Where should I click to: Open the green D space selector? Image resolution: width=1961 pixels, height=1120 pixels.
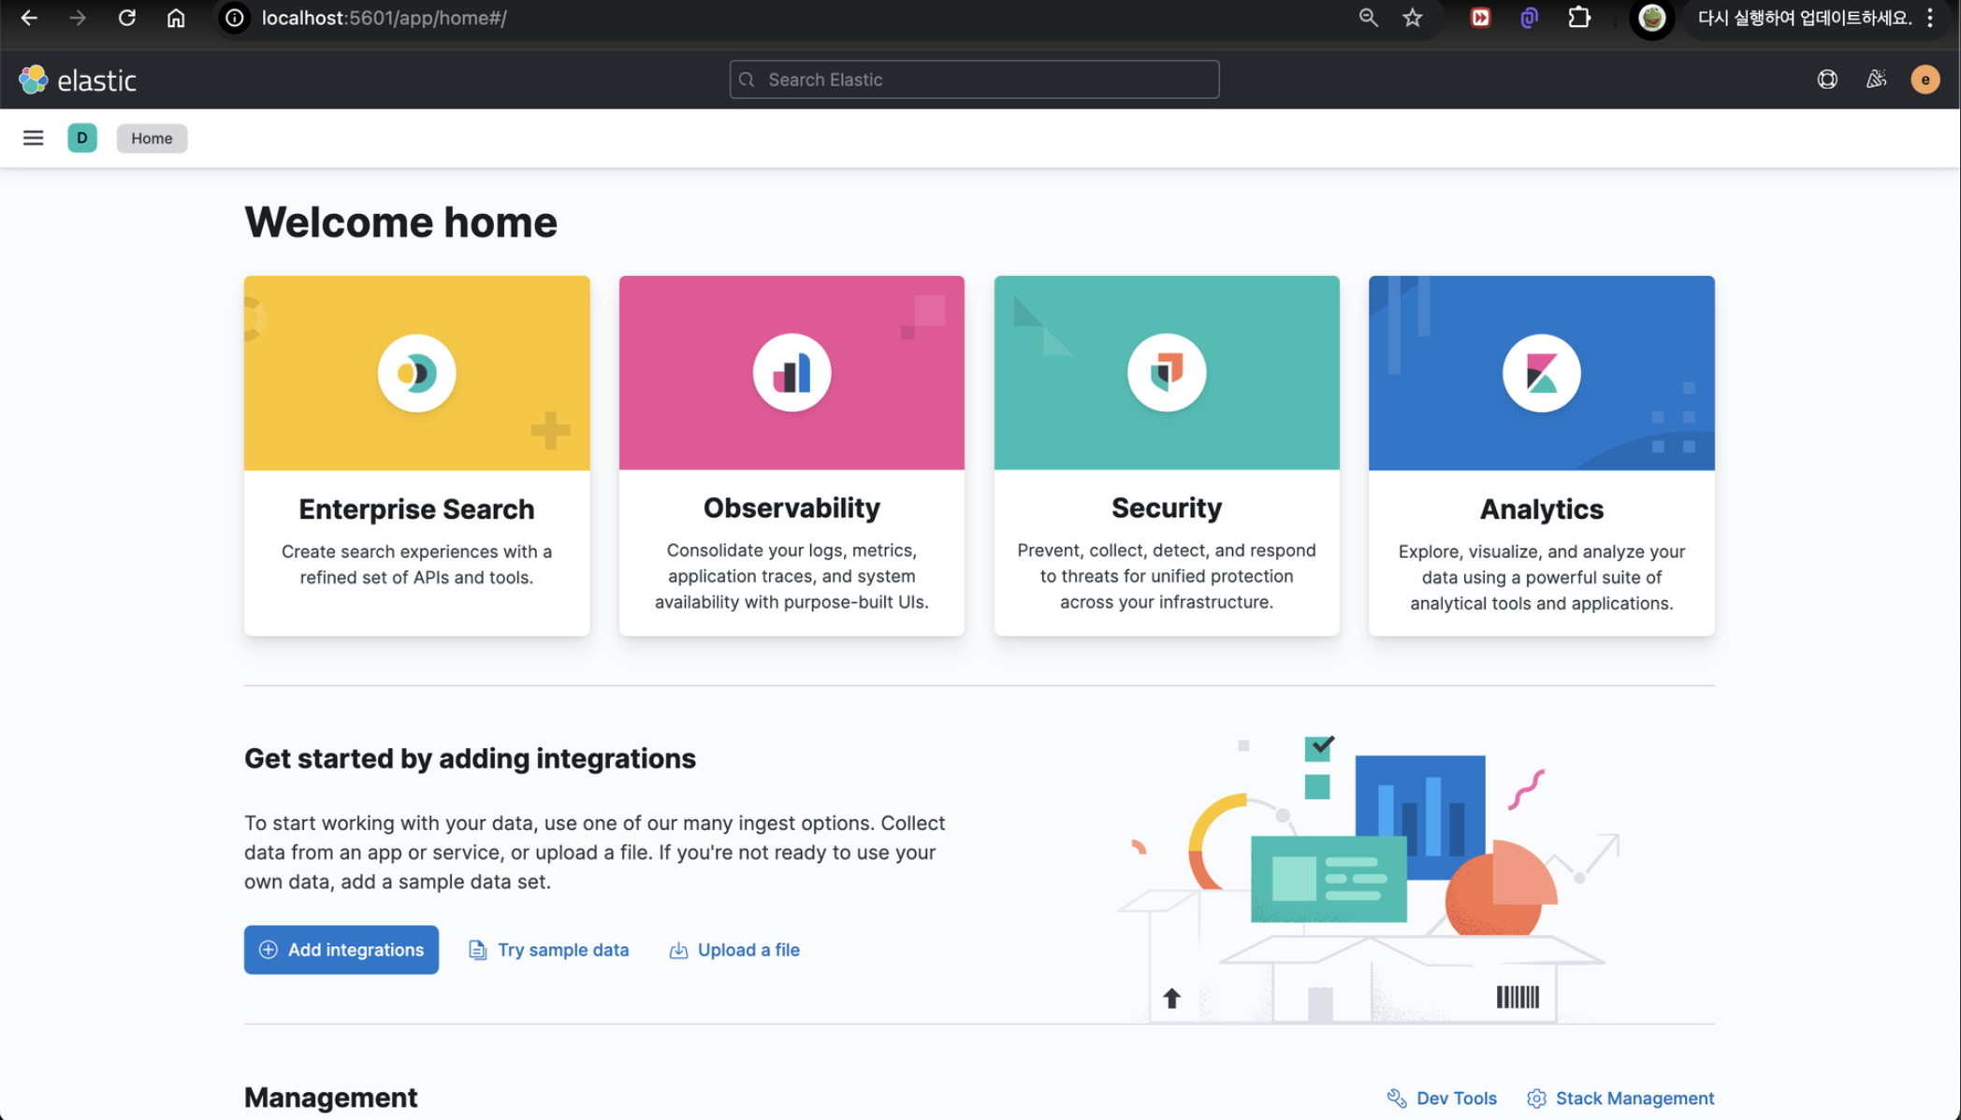[82, 138]
